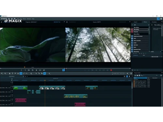Viewport: 163px width, 122px height.
Task: Switch to the Effects tab
Action: (x=145, y=22)
